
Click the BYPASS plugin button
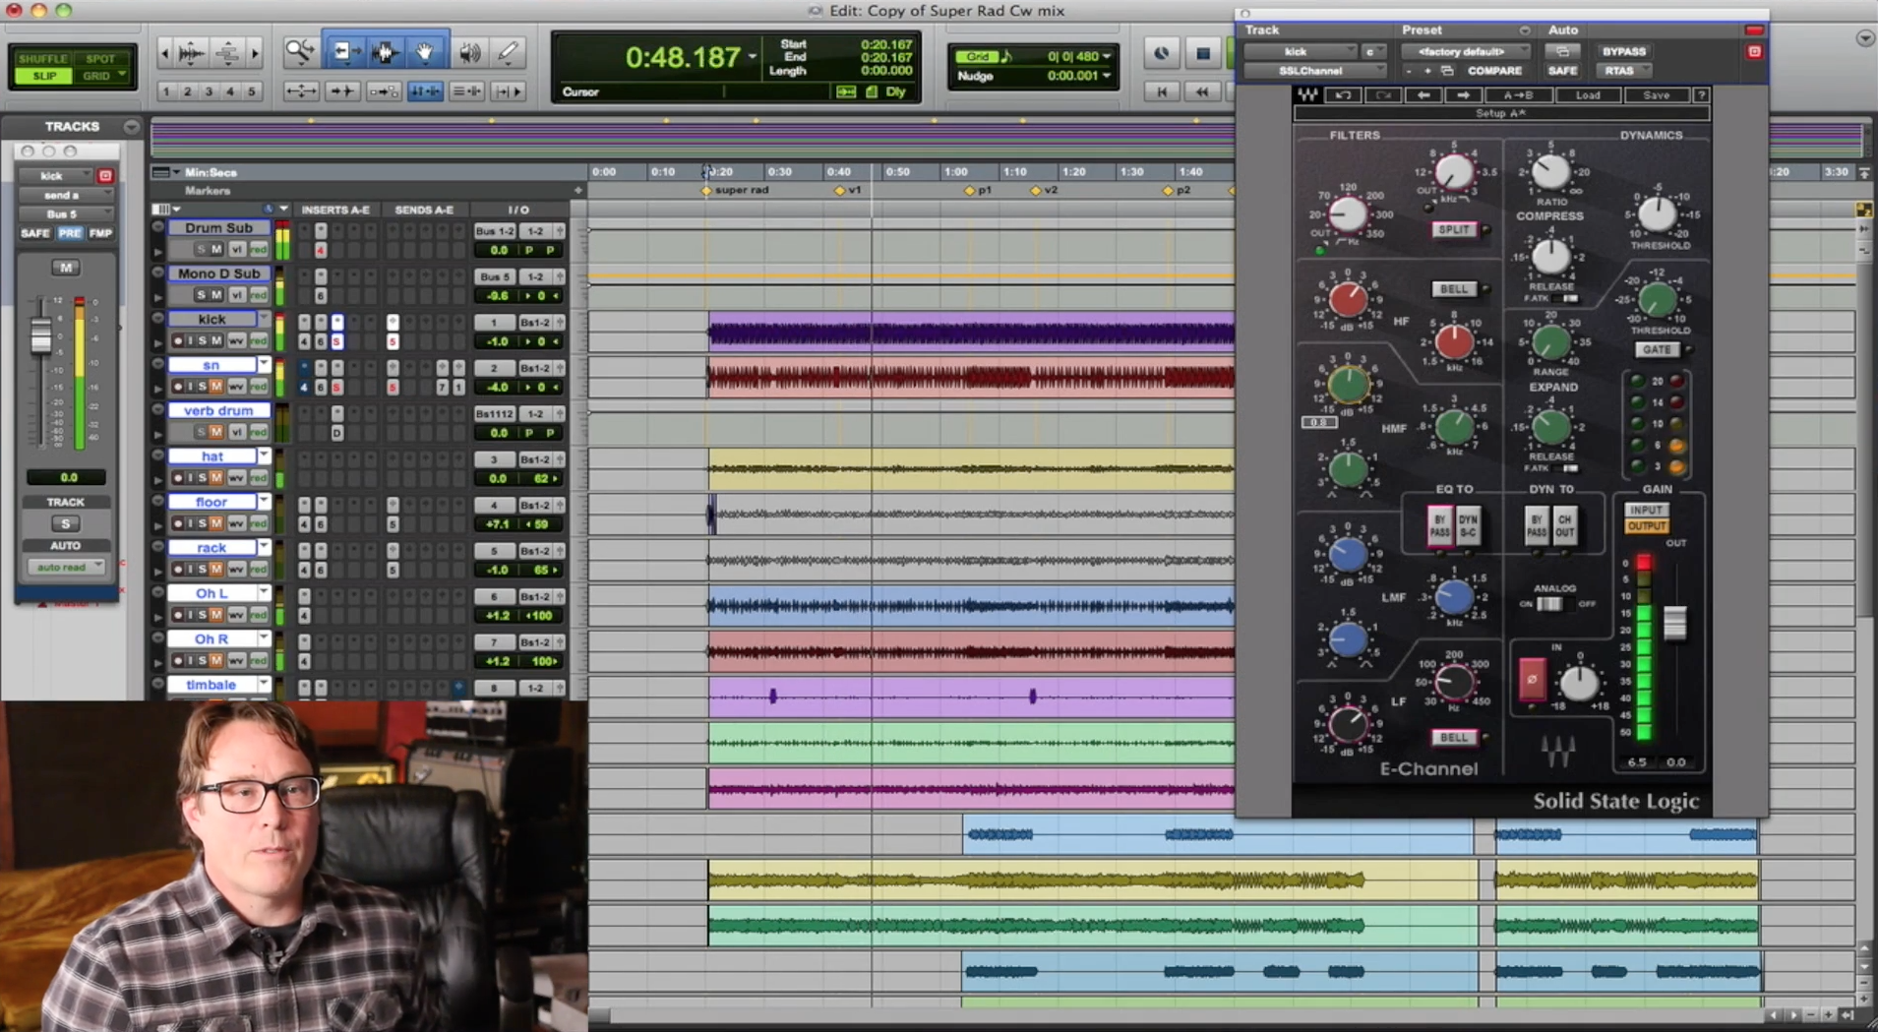1623,51
